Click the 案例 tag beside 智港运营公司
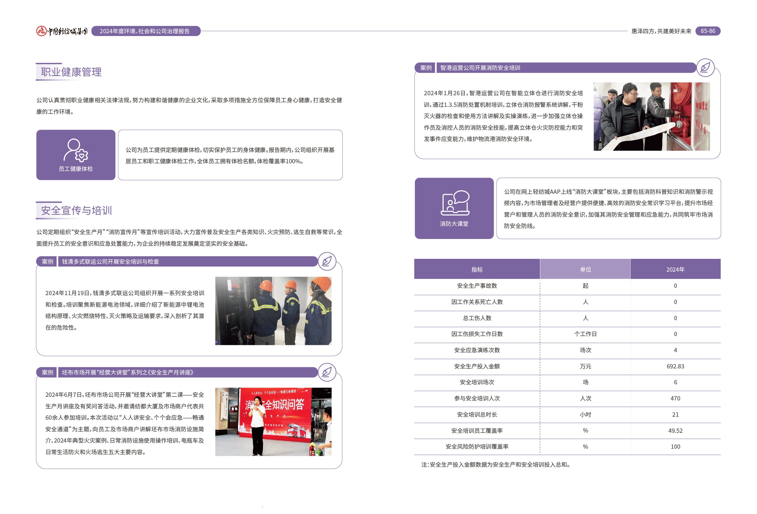757x514 pixels. click(425, 68)
